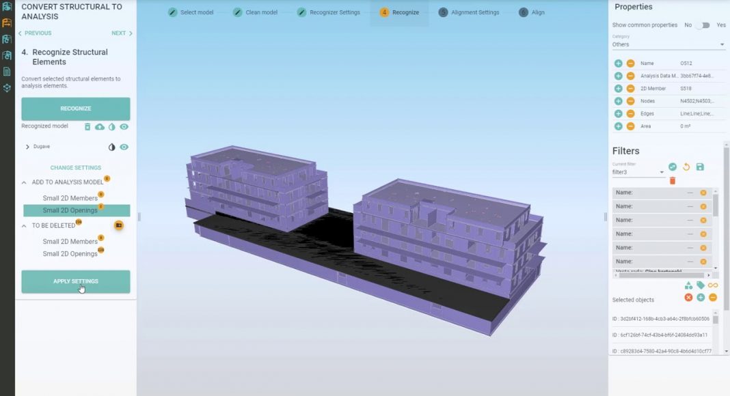Click the red trash icon under Filters

[673, 181]
